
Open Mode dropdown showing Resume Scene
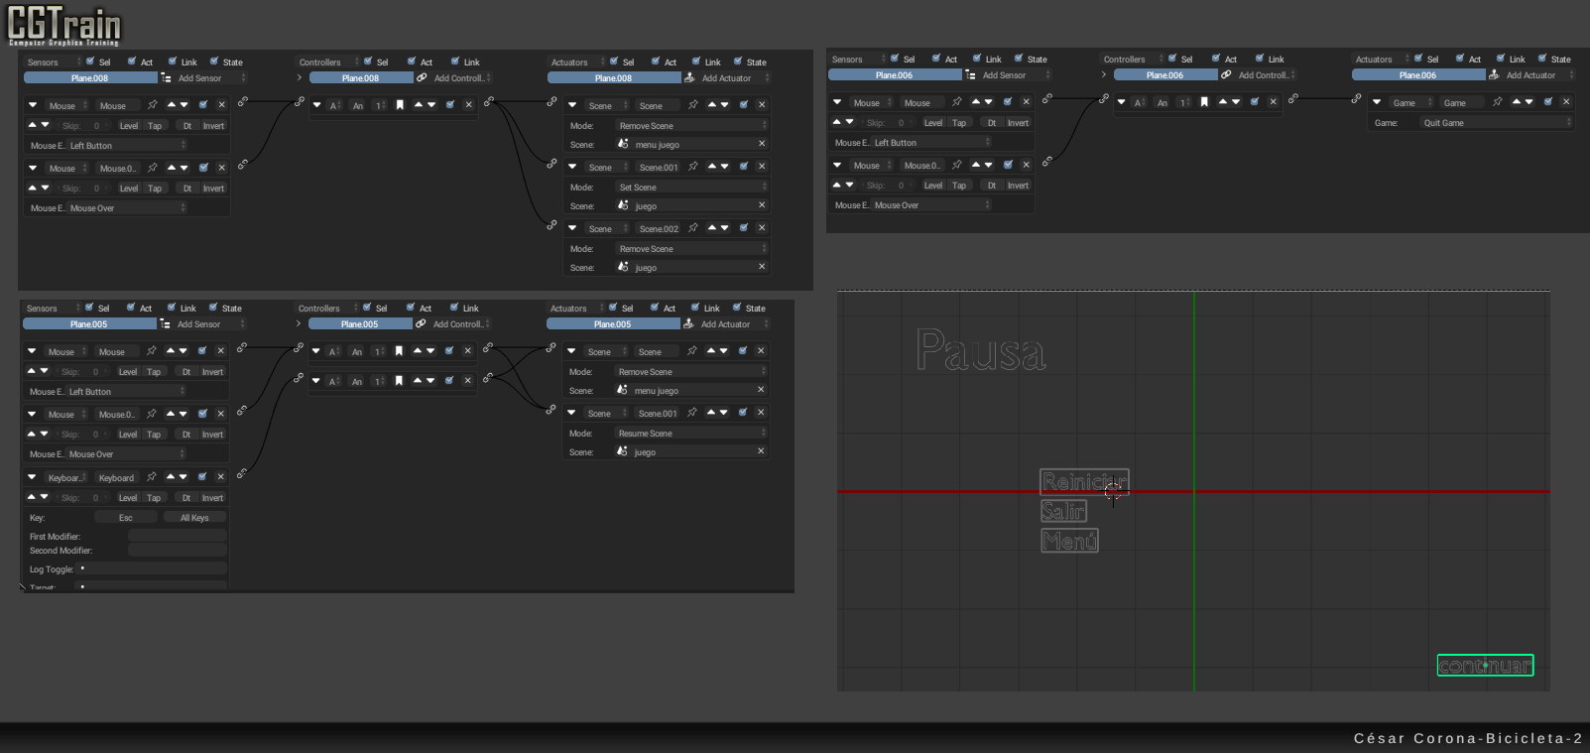691,434
